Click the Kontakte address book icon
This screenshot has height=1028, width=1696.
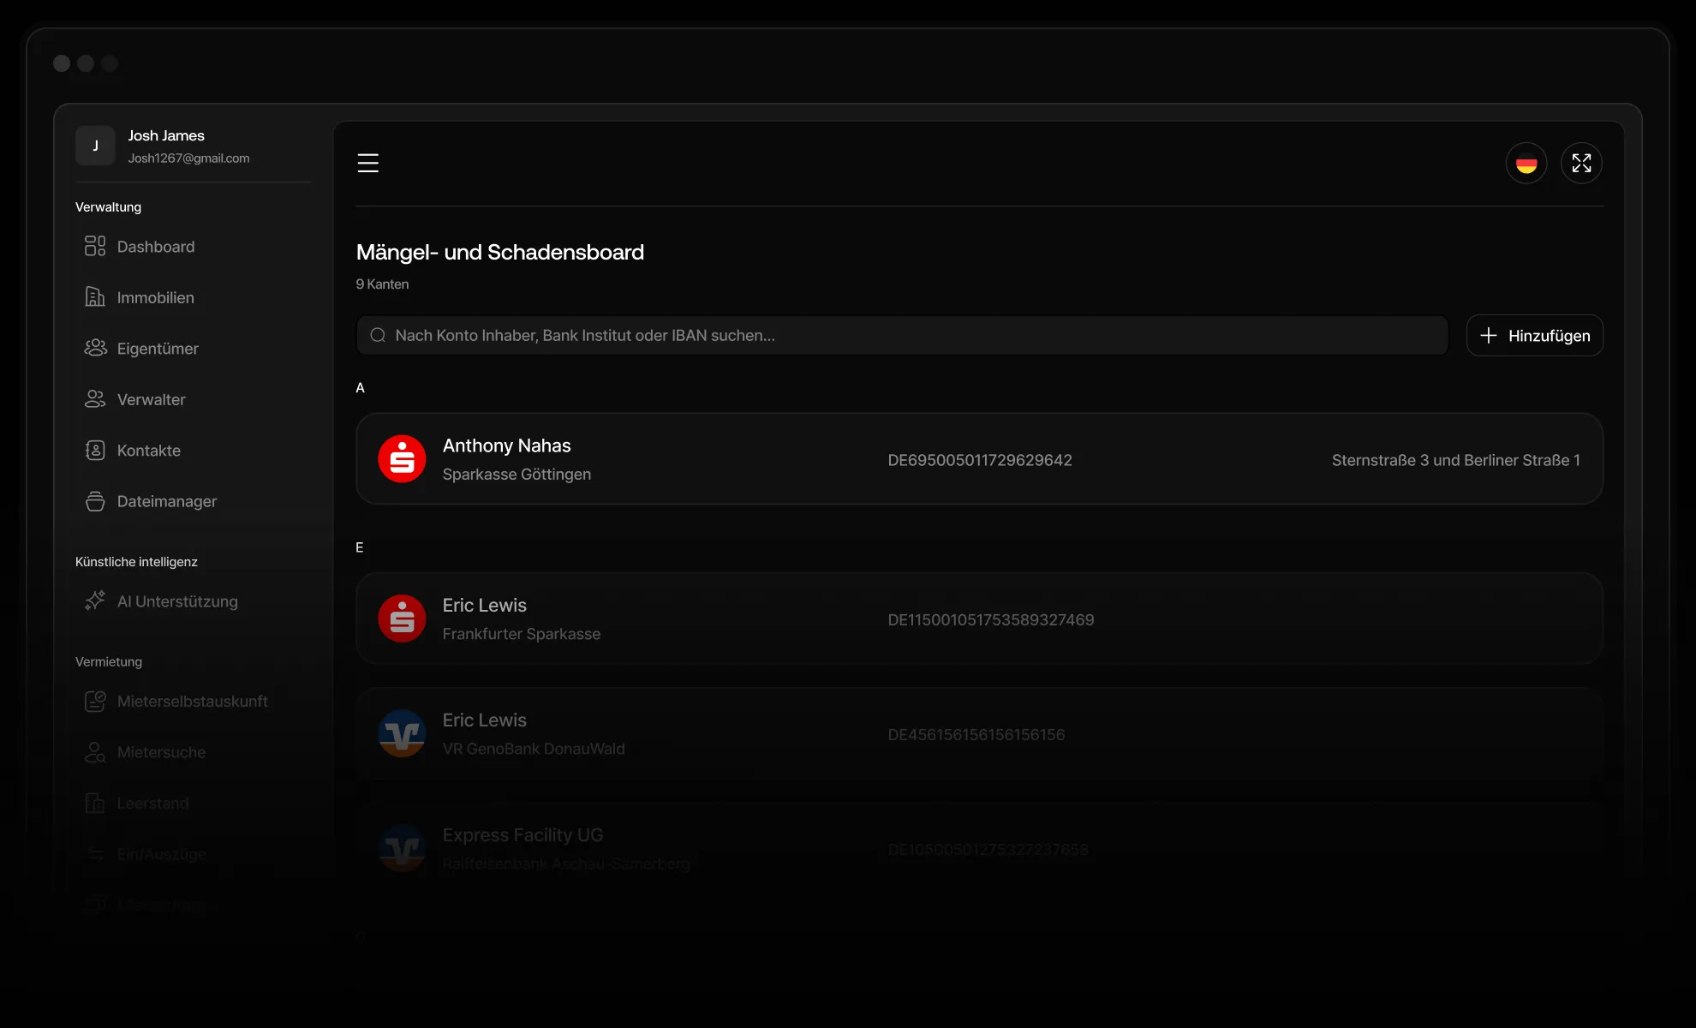coord(95,451)
